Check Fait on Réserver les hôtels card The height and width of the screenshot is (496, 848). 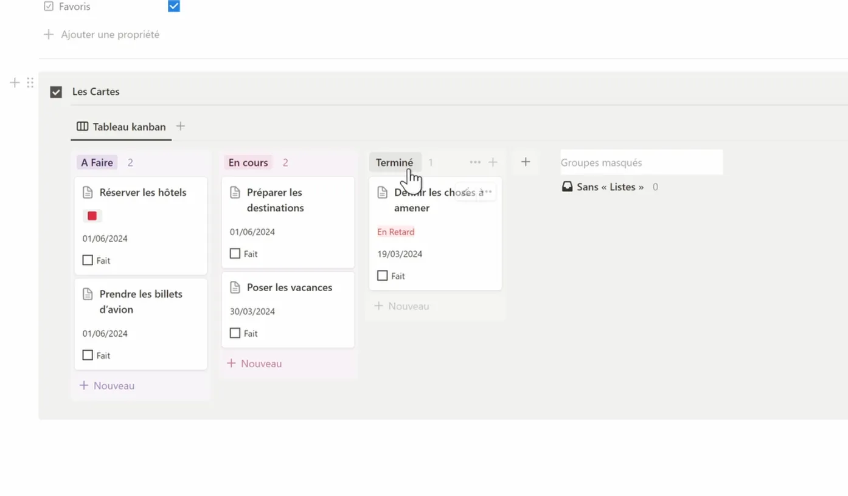coord(88,260)
